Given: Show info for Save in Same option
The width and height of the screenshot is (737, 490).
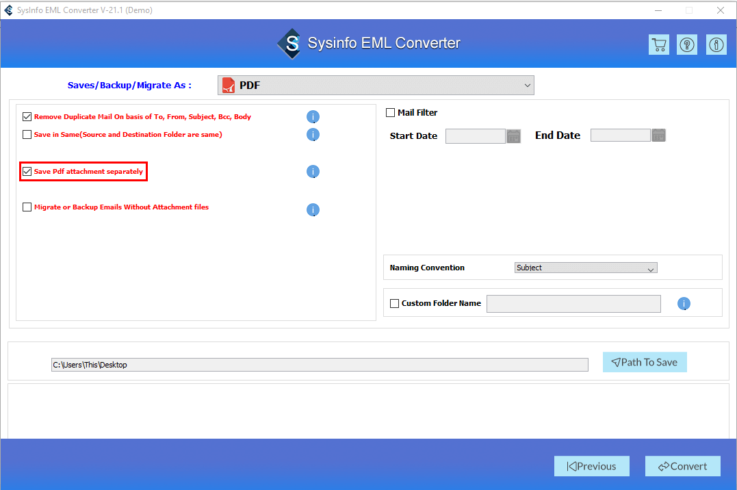Looking at the screenshot, I should [313, 135].
